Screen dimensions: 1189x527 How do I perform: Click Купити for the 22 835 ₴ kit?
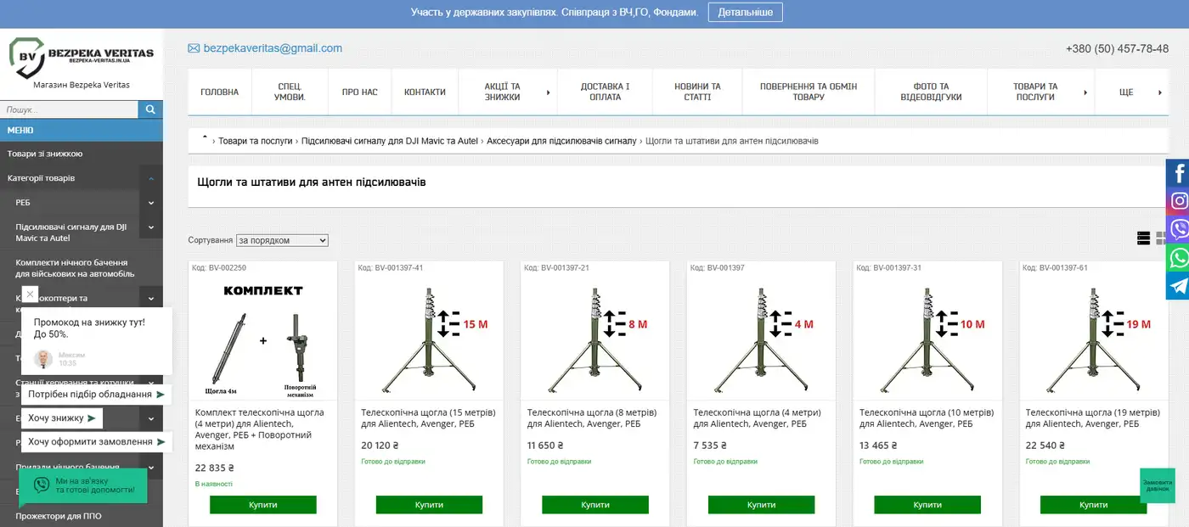(x=263, y=504)
